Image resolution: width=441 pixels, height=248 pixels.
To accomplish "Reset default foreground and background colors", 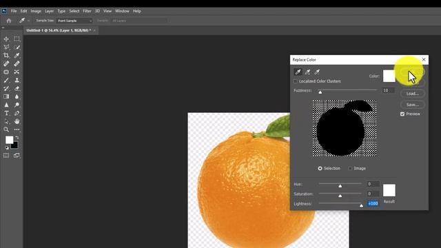I will (7, 147).
